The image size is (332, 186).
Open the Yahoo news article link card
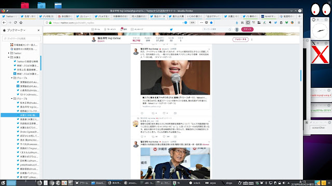click(175, 102)
